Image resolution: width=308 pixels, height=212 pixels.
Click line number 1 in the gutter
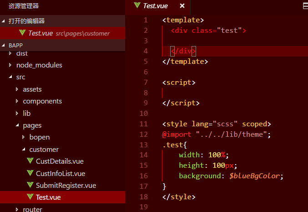click(x=146, y=20)
